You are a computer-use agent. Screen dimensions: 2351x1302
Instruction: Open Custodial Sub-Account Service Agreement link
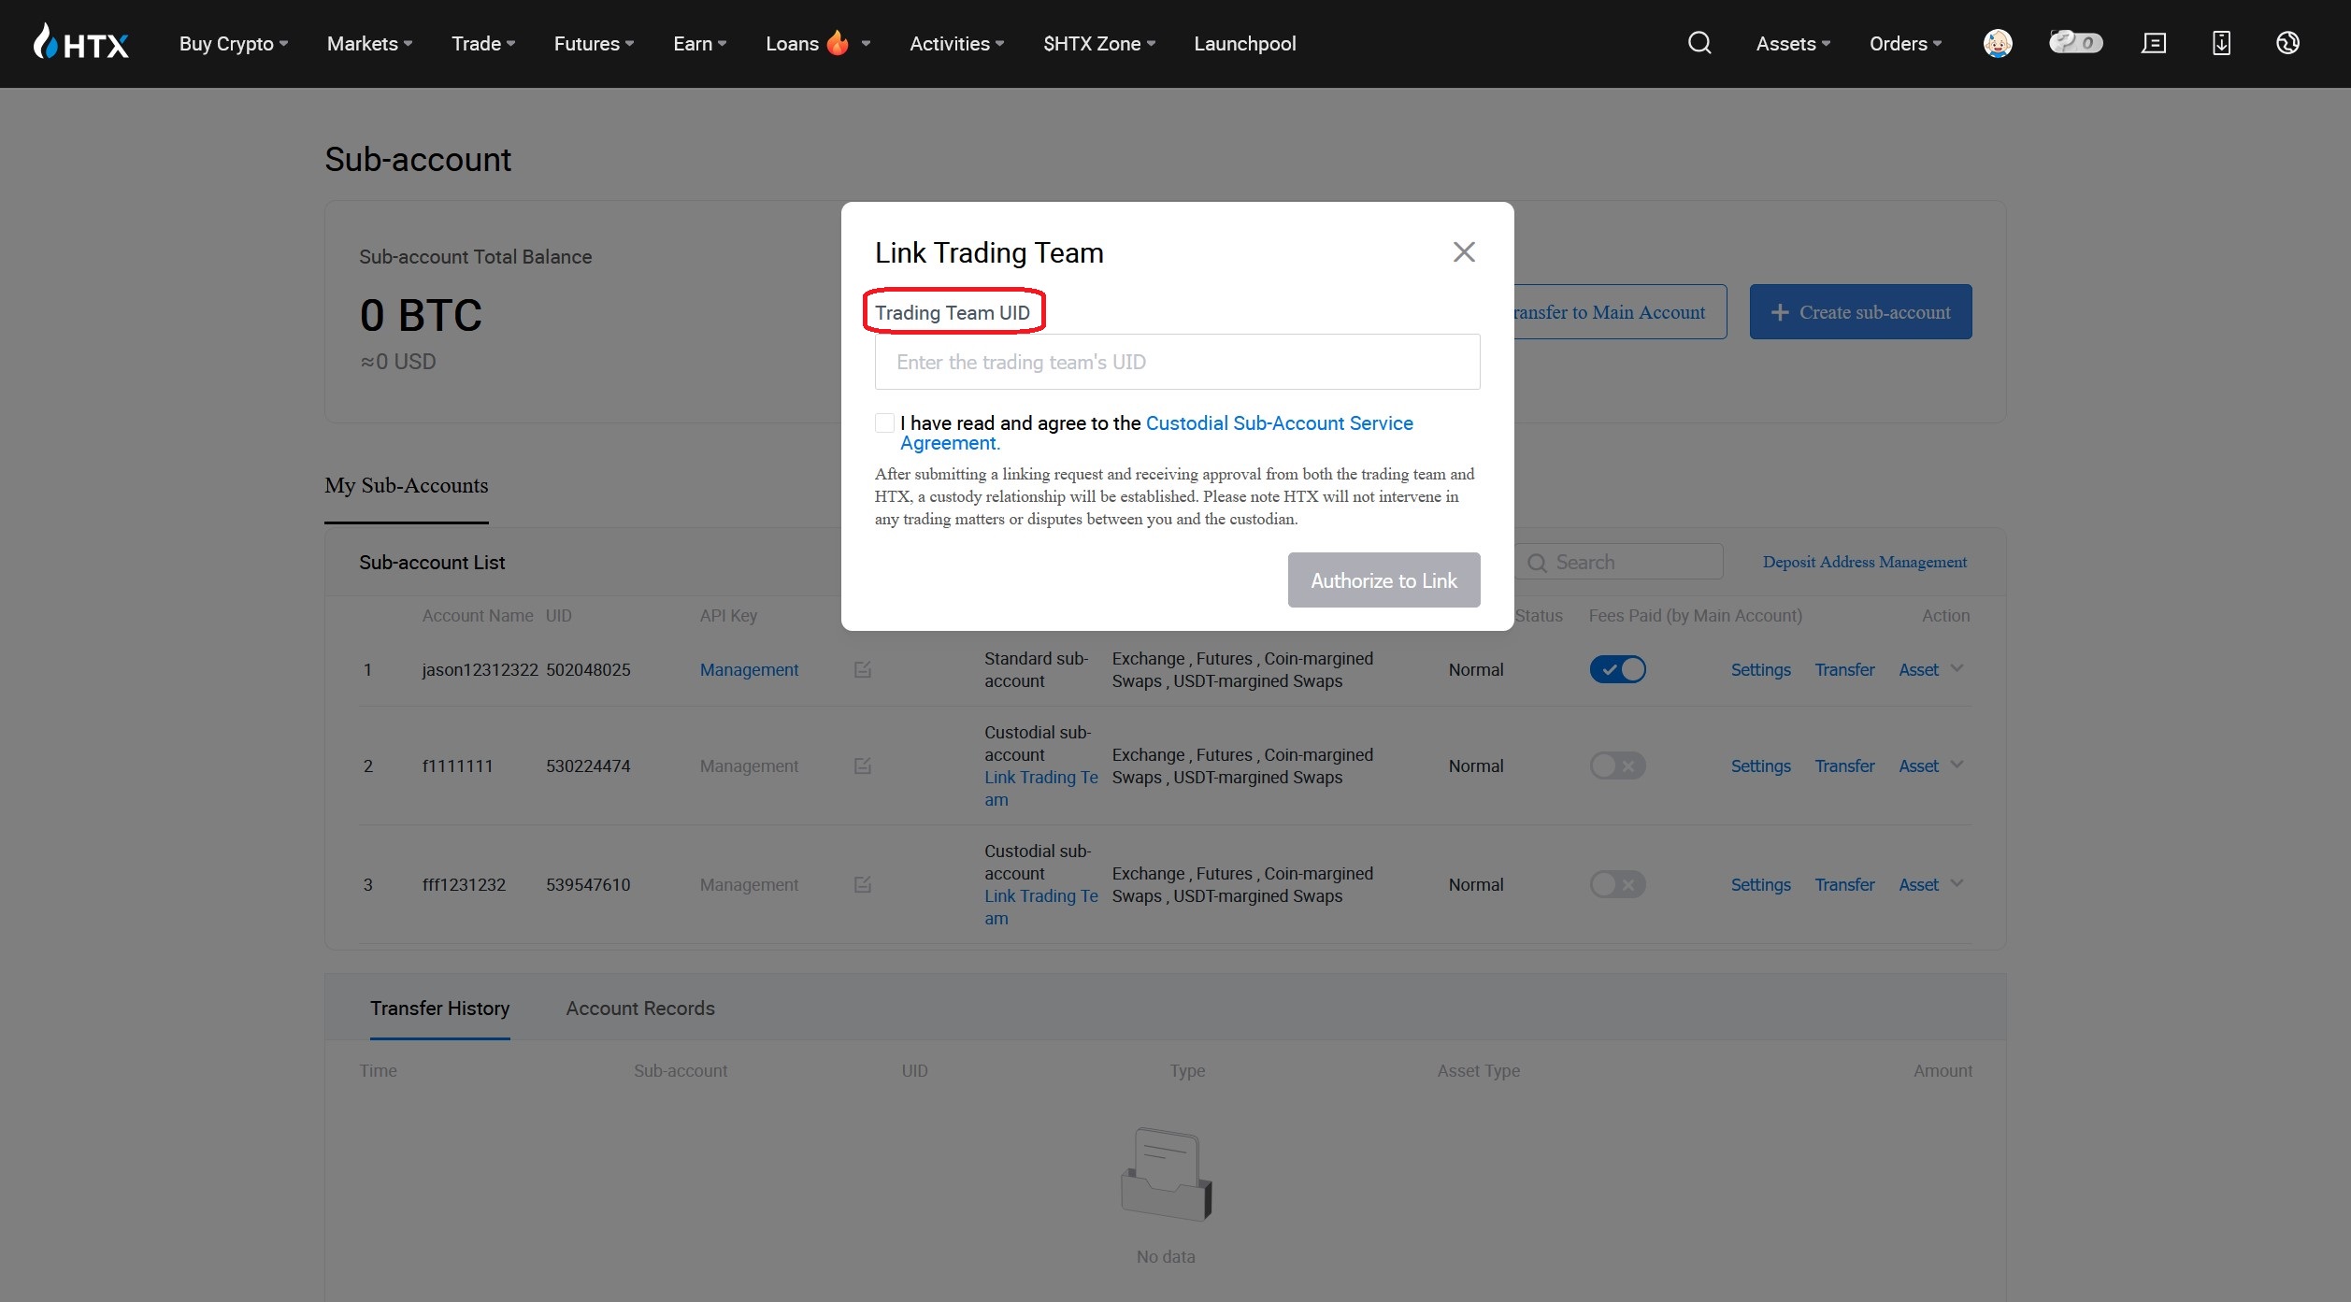point(1278,423)
